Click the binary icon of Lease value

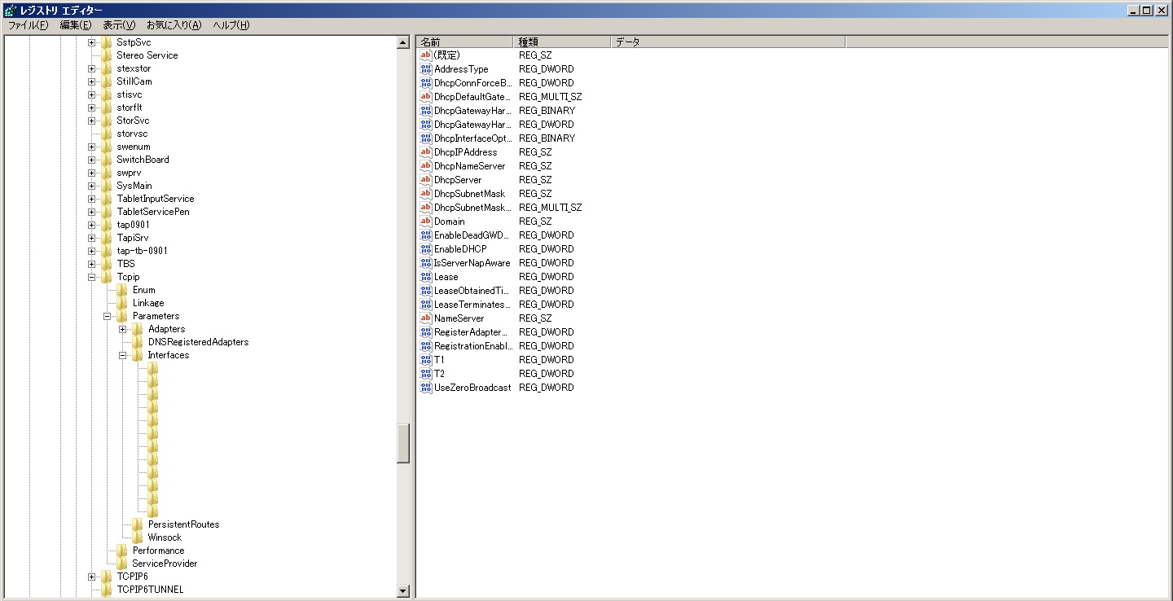425,277
